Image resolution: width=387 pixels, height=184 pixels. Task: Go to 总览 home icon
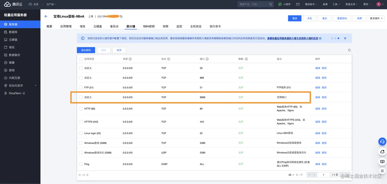pyautogui.click(x=30, y=4)
